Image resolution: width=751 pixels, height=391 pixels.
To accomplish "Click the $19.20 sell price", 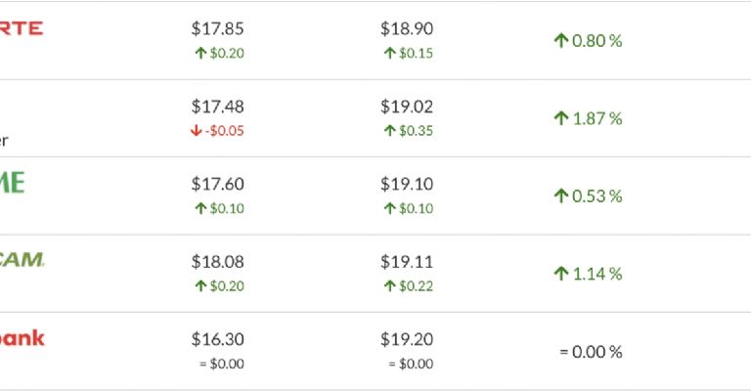I will click(407, 339).
